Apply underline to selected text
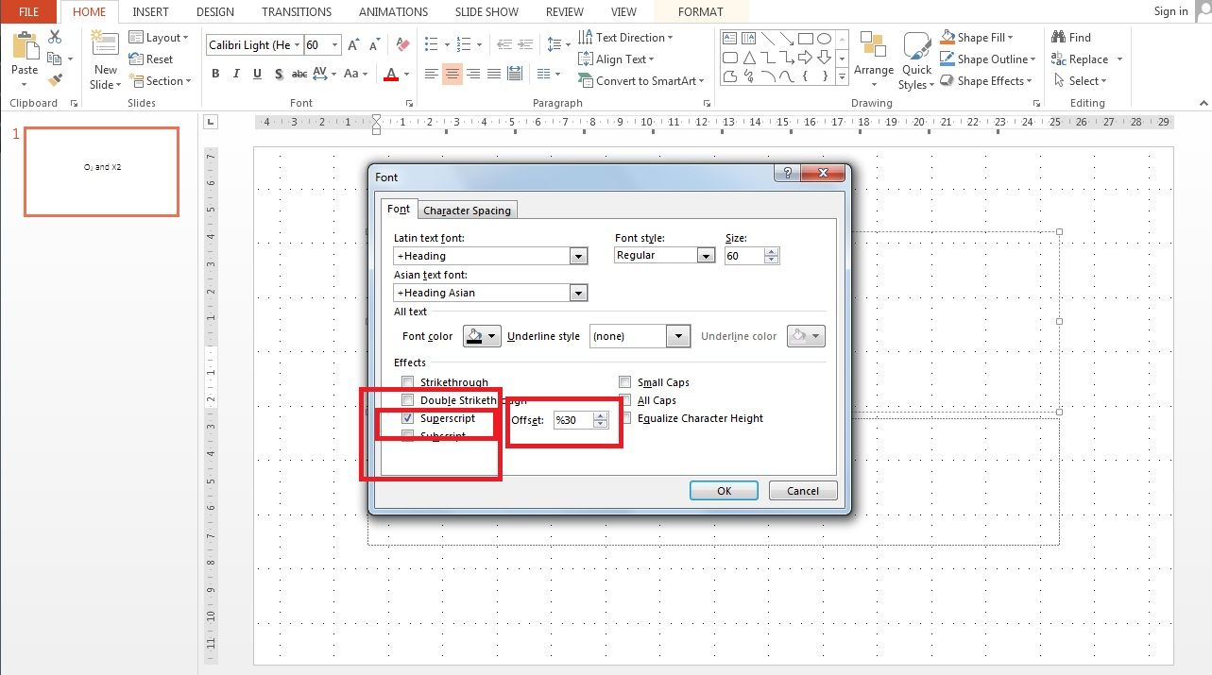The image size is (1212, 675). (256, 73)
